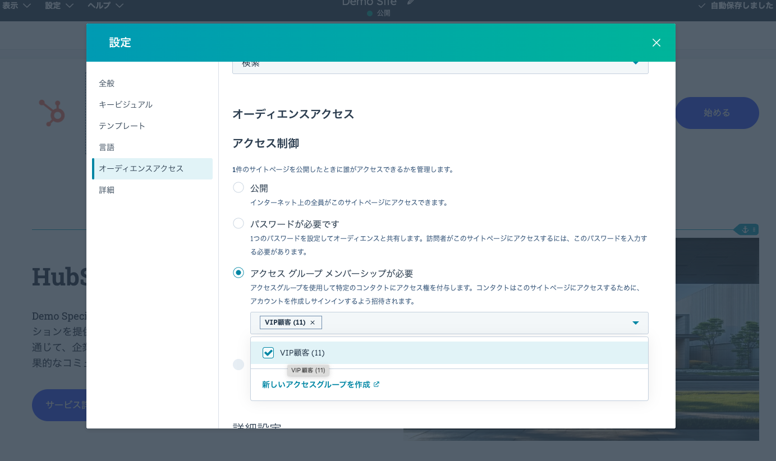
Task: Collapse the access group dropdown arrow
Action: pyautogui.click(x=636, y=323)
